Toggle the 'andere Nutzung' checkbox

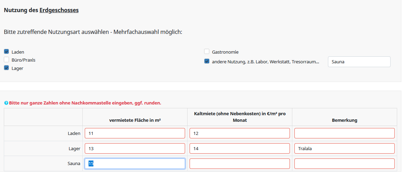pos(207,61)
